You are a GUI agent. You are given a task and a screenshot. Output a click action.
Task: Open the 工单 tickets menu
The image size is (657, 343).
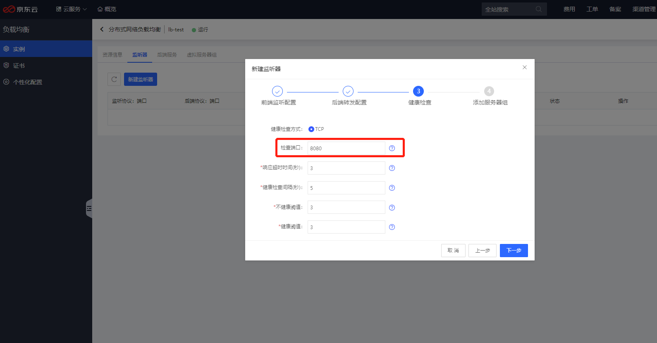pyautogui.click(x=592, y=9)
